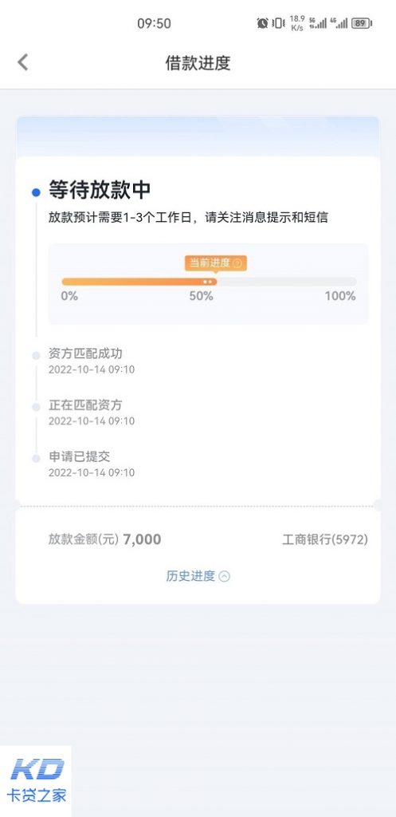
Task: Tap the 等待放款中 status heading
Action: (x=100, y=190)
